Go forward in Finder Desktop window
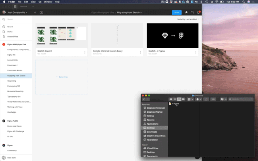 pos(148,99)
